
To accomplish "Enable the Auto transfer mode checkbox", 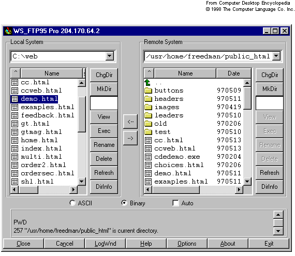I will [175, 203].
